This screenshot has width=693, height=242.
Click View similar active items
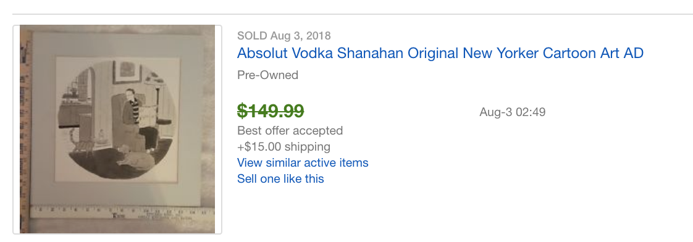(303, 162)
